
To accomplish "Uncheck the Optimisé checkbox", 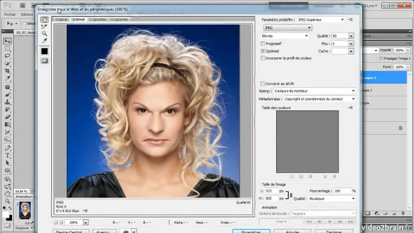I will click(x=263, y=51).
